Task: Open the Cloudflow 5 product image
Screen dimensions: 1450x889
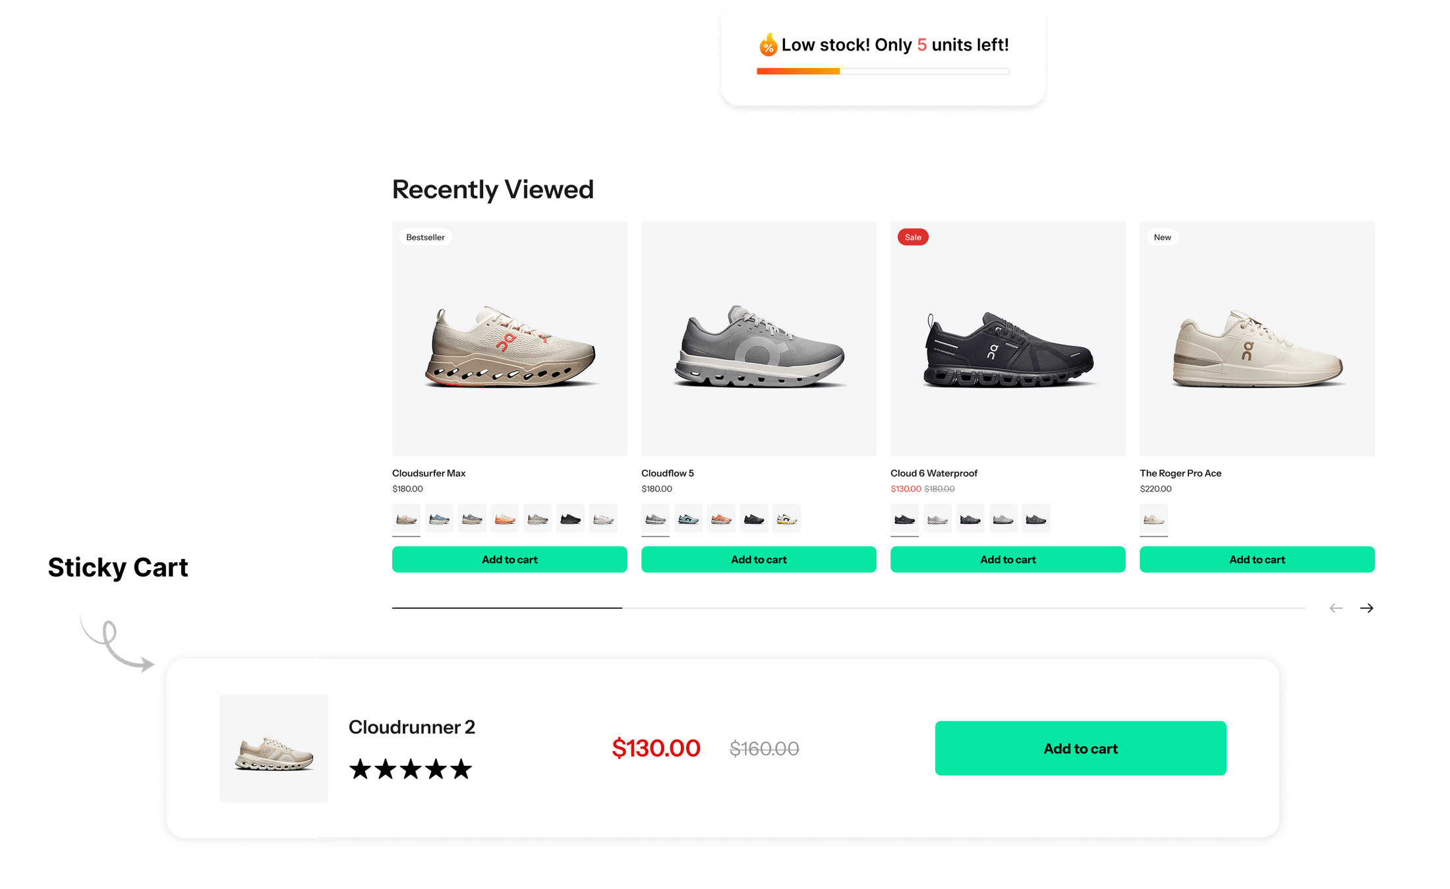Action: pyautogui.click(x=759, y=339)
